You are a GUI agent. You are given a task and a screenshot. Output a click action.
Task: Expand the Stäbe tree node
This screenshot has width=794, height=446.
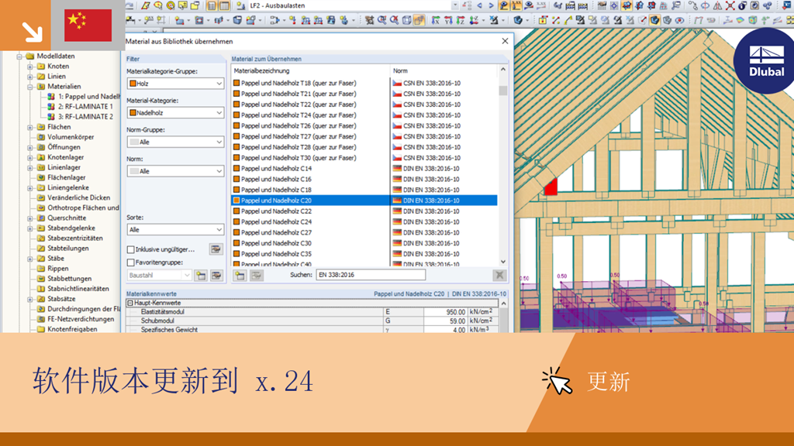(30, 259)
